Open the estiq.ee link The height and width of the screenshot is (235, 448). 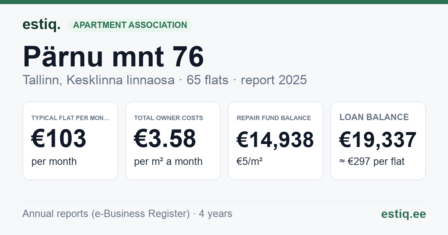[404, 214]
